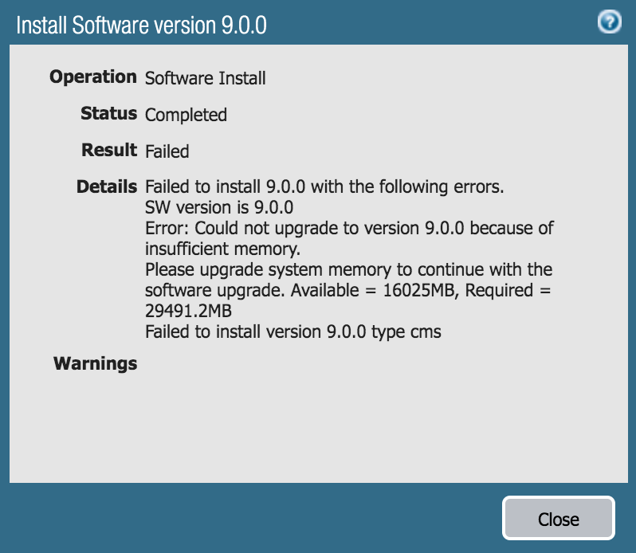Click the Warnings field label
Image resolution: width=636 pixels, height=553 pixels.
[95, 364]
